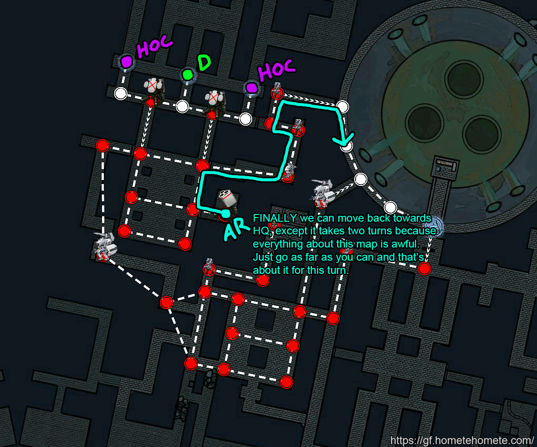Select the heliport under the leftmost purple dot
537x447 pixels.
[127, 62]
